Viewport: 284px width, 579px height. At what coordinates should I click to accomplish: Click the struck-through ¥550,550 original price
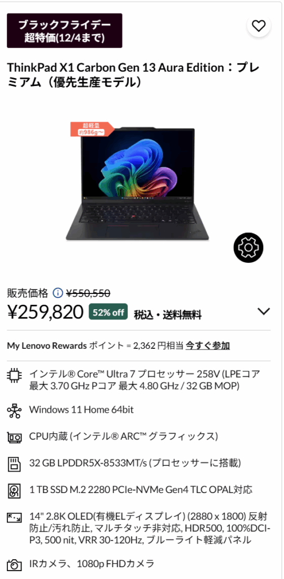[88, 293]
